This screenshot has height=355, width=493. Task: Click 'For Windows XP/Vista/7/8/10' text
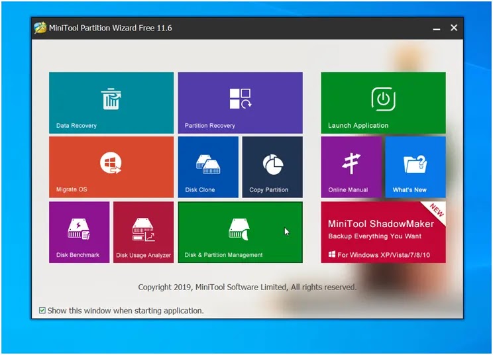click(x=384, y=255)
